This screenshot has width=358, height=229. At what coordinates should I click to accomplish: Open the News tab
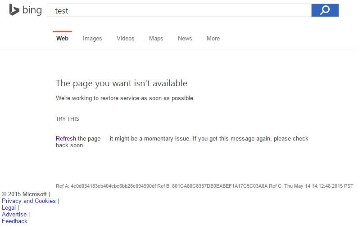coord(185,38)
